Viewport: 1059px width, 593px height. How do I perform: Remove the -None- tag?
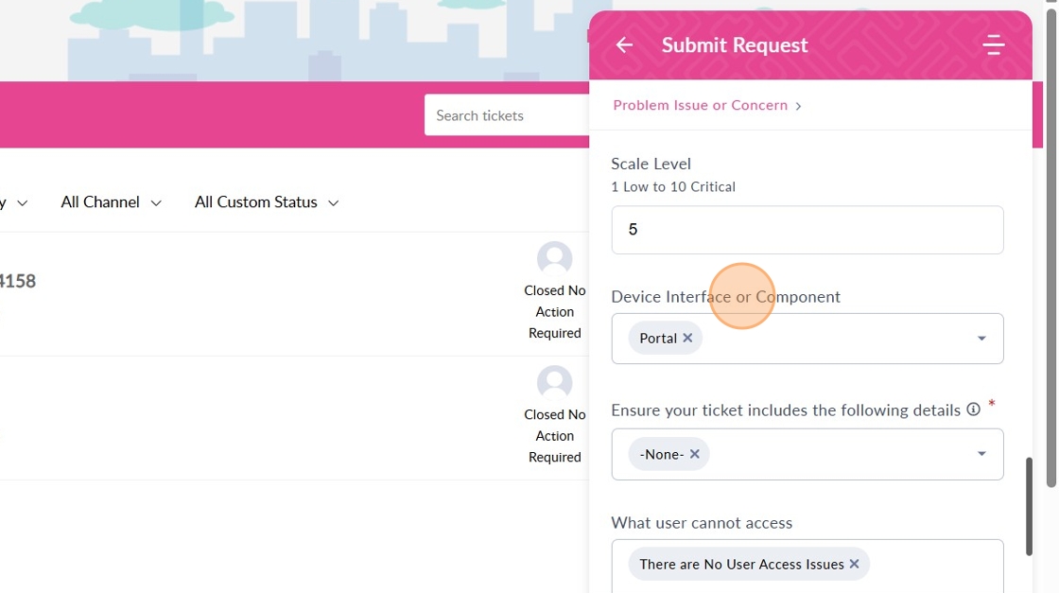(694, 454)
